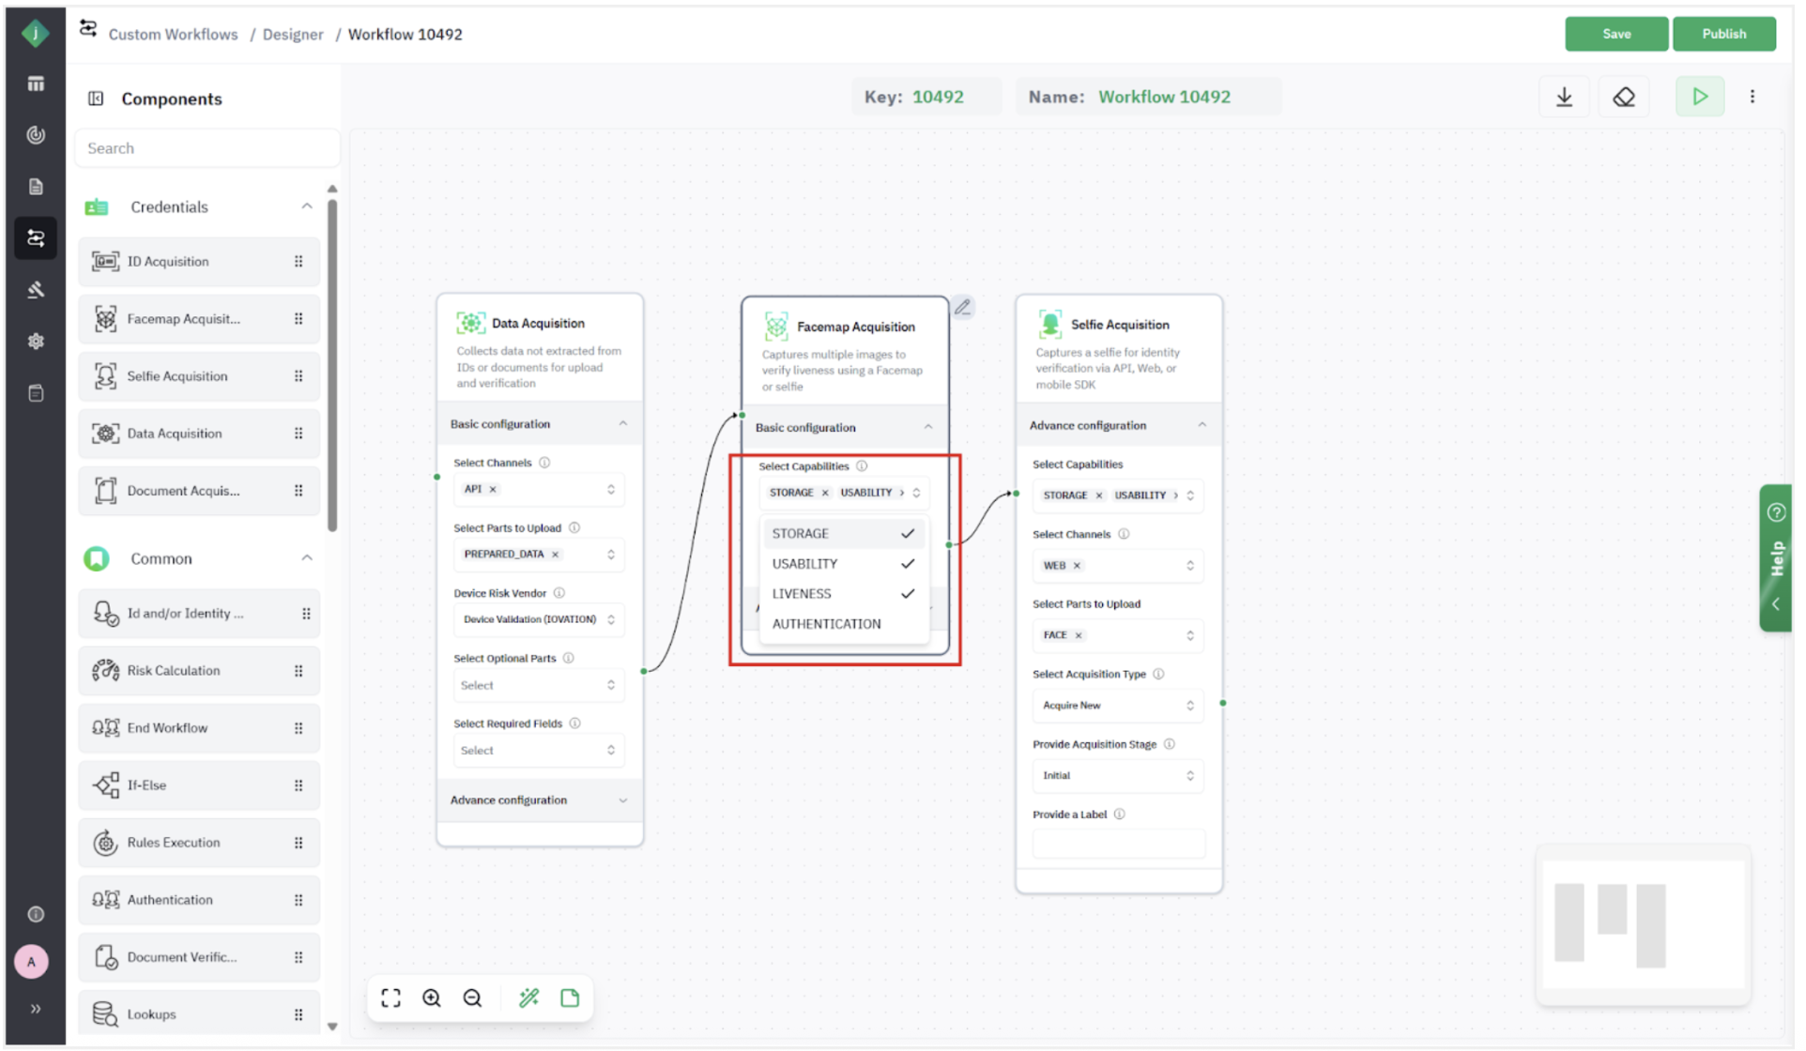Uncheck the LIVENESS capability option
Viewport: 1806px width, 1051px height.
click(x=842, y=594)
